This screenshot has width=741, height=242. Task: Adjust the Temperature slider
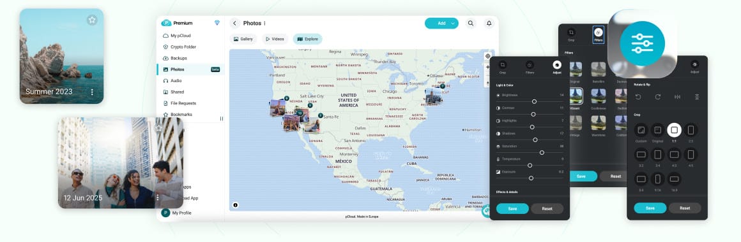point(530,165)
